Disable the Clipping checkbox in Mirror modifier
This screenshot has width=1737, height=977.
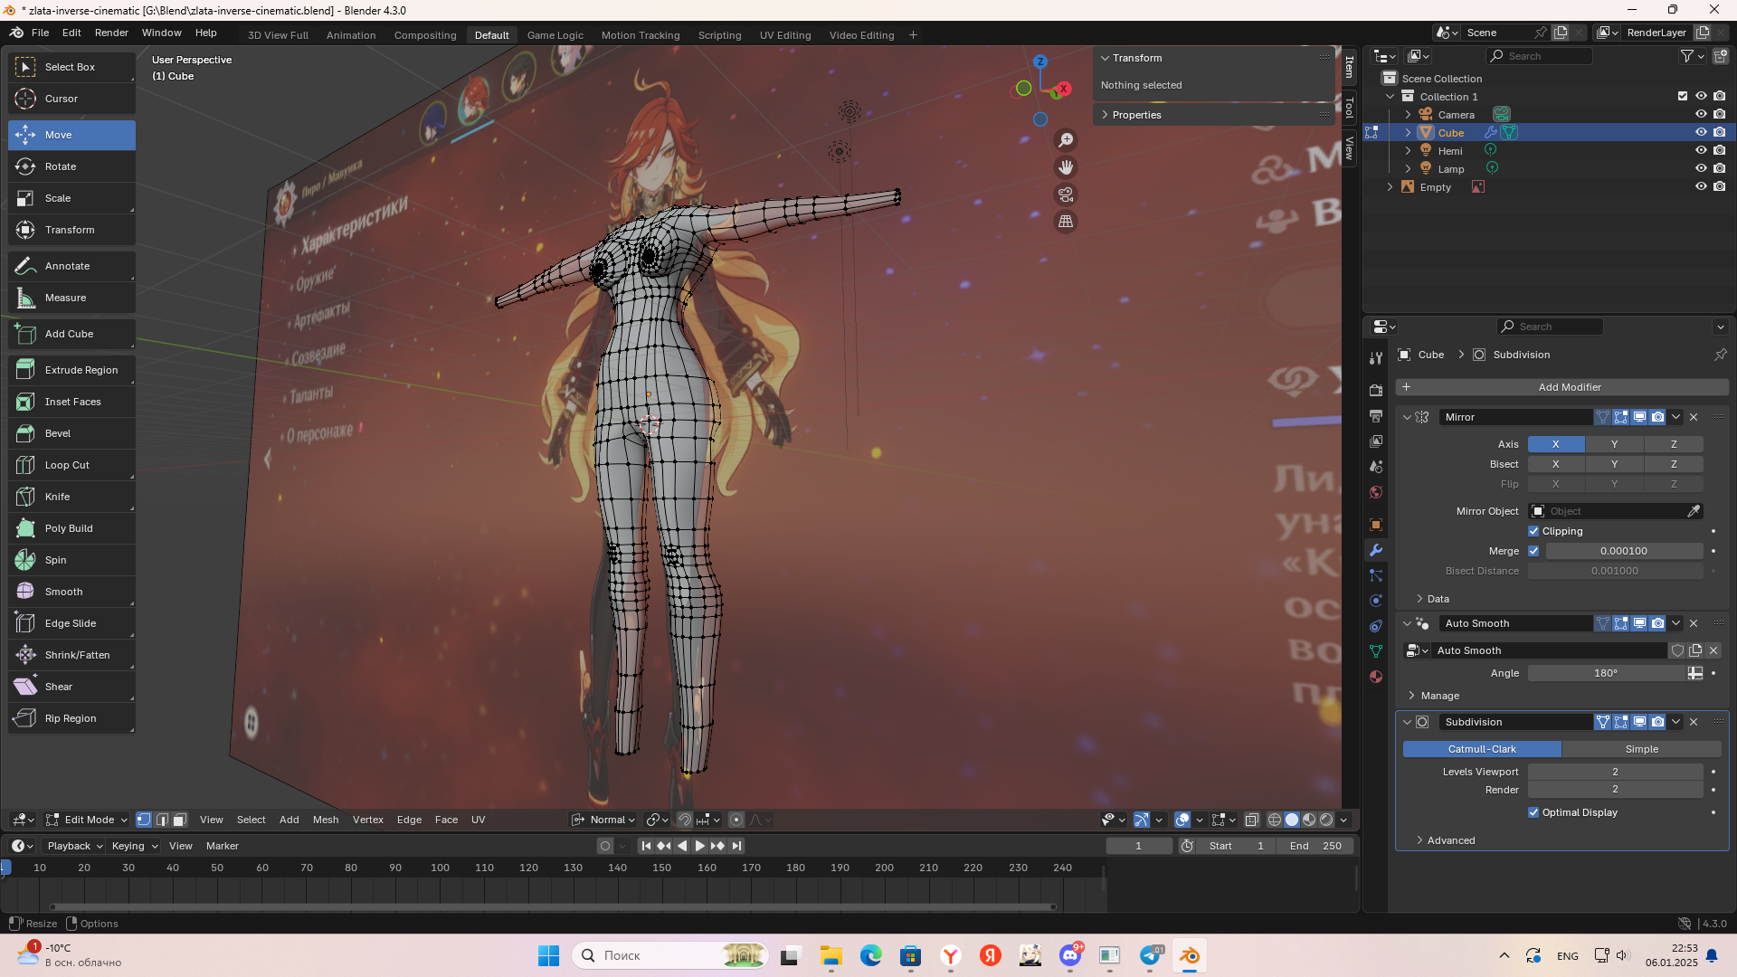coord(1533,531)
